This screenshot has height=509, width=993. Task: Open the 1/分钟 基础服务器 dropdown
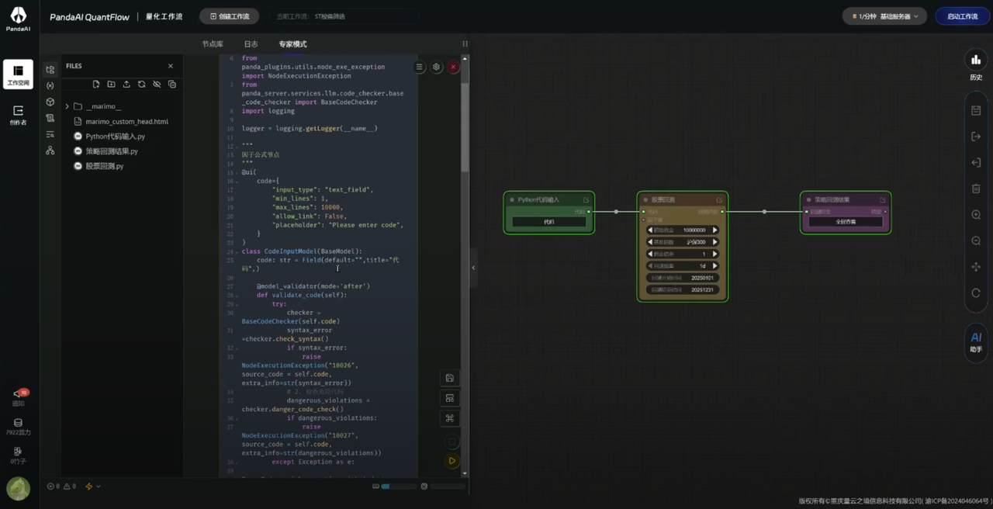(x=884, y=16)
